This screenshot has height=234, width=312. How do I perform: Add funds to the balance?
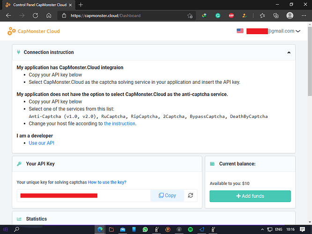pos(250,196)
